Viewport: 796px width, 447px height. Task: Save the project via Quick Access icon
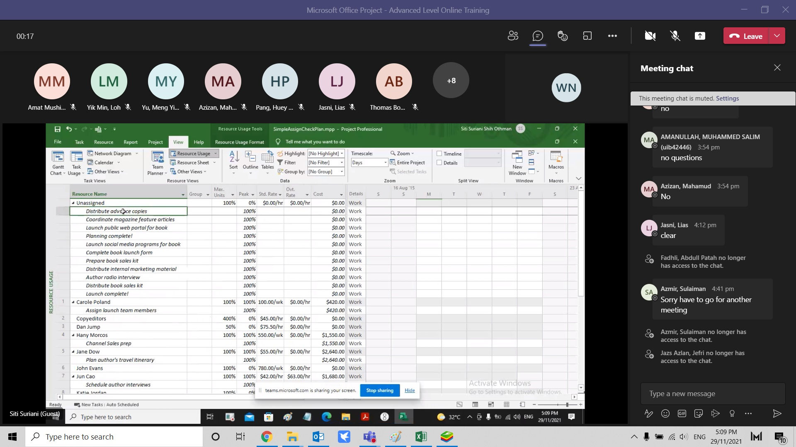(x=58, y=129)
